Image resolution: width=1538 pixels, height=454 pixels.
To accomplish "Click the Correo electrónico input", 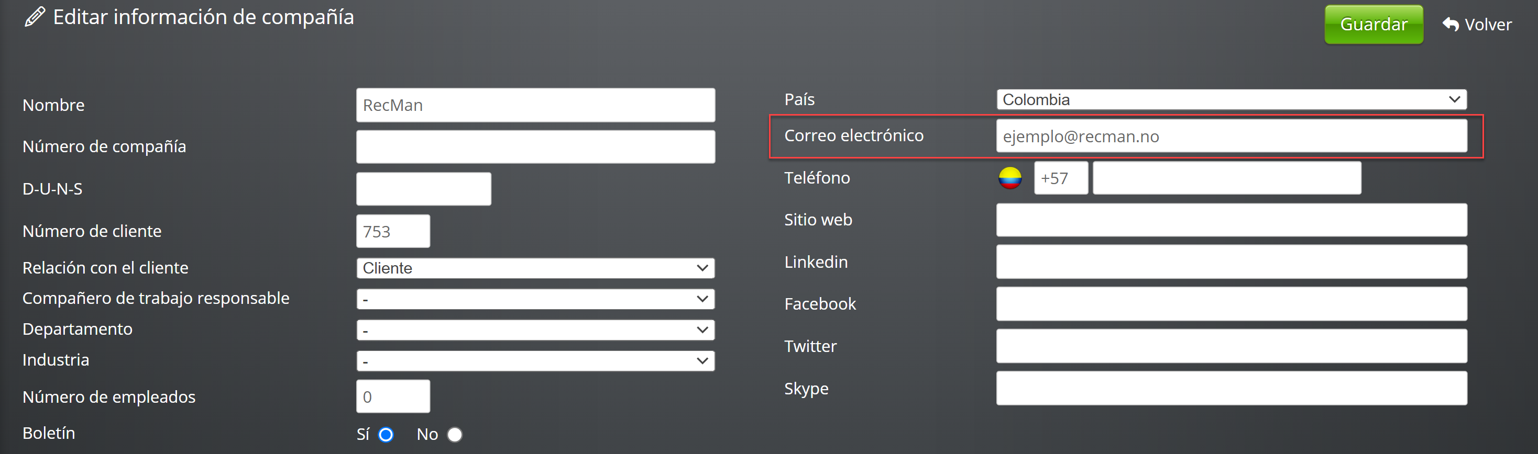I will point(1231,137).
